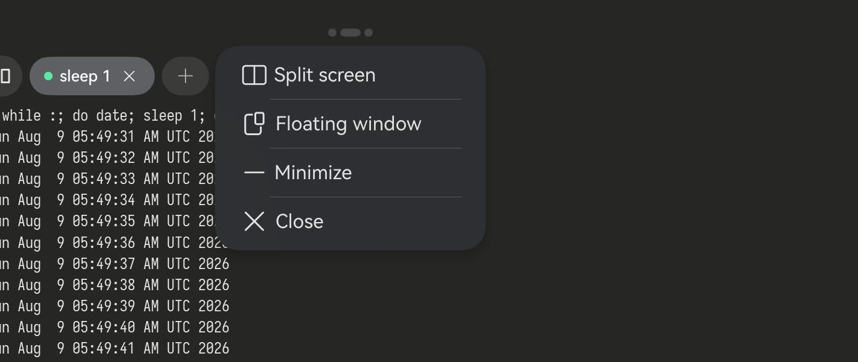The height and width of the screenshot is (362, 858).
Task: Click the two-pane Split screen icon
Action: (254, 75)
